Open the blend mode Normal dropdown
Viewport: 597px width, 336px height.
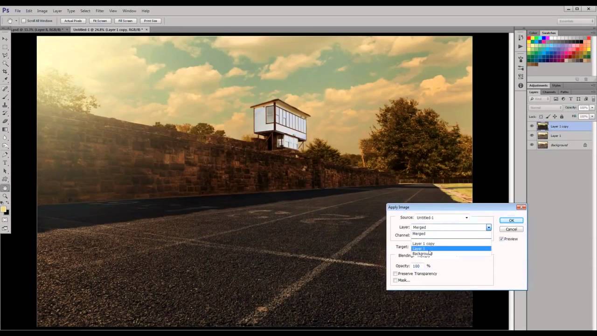(546, 108)
